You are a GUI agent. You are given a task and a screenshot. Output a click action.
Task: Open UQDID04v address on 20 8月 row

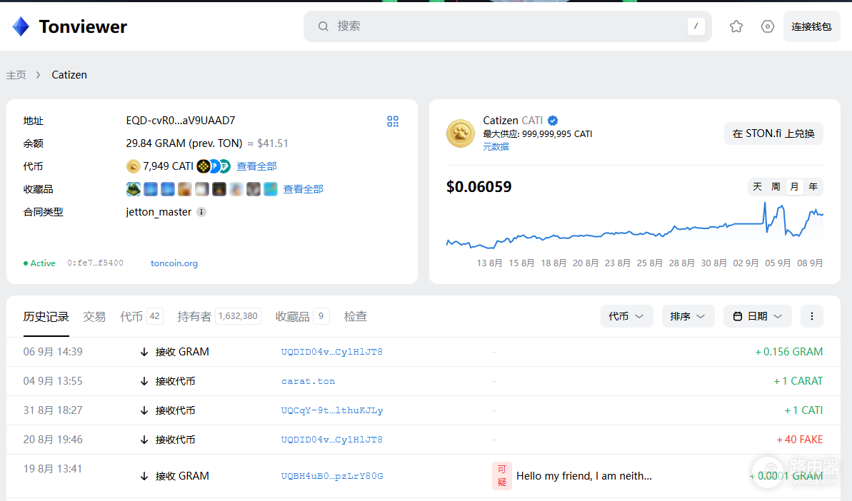332,440
